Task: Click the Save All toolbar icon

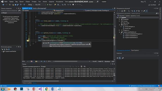Action: (x=18, y=5)
